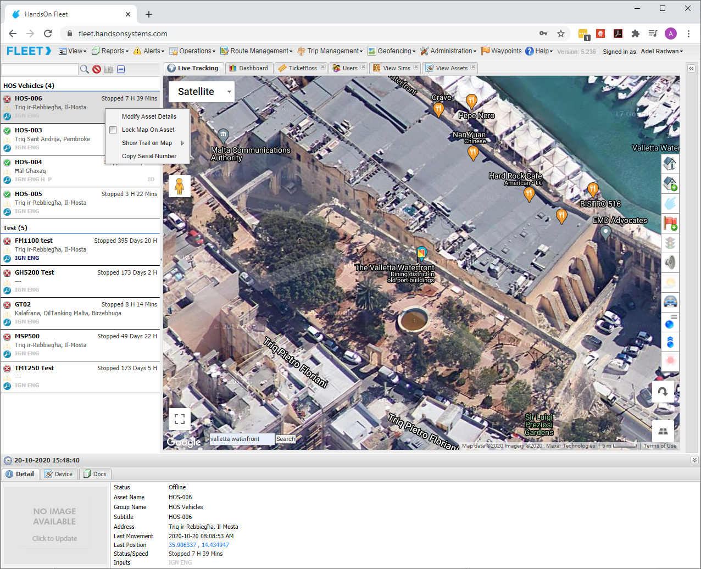Click the magnifier search icon above the vehicle list
Viewport: 701px width, 569px height.
click(85, 69)
